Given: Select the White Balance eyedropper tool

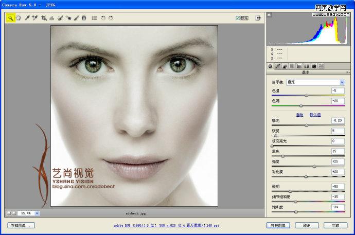Looking at the screenshot, I should pos(27,18).
